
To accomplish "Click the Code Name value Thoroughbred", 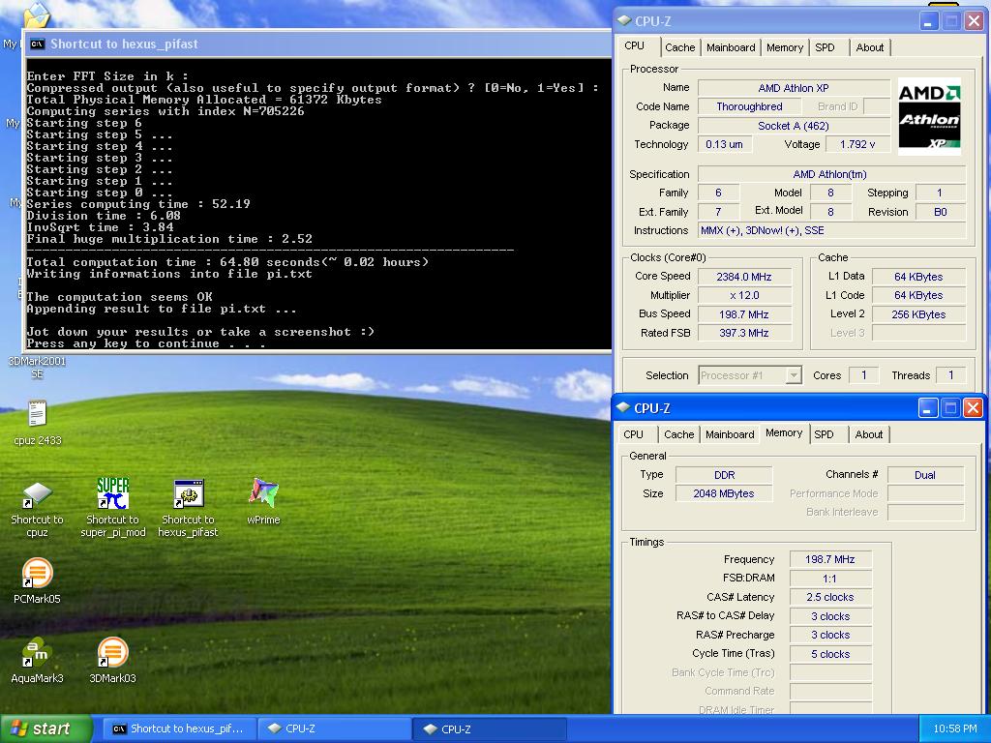I will 749,106.
